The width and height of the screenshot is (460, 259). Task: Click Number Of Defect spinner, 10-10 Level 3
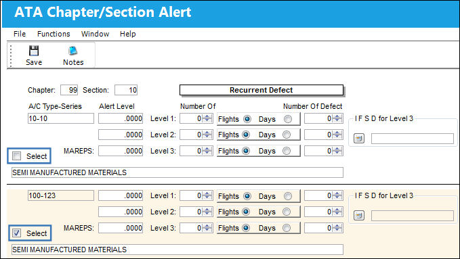tap(337, 151)
